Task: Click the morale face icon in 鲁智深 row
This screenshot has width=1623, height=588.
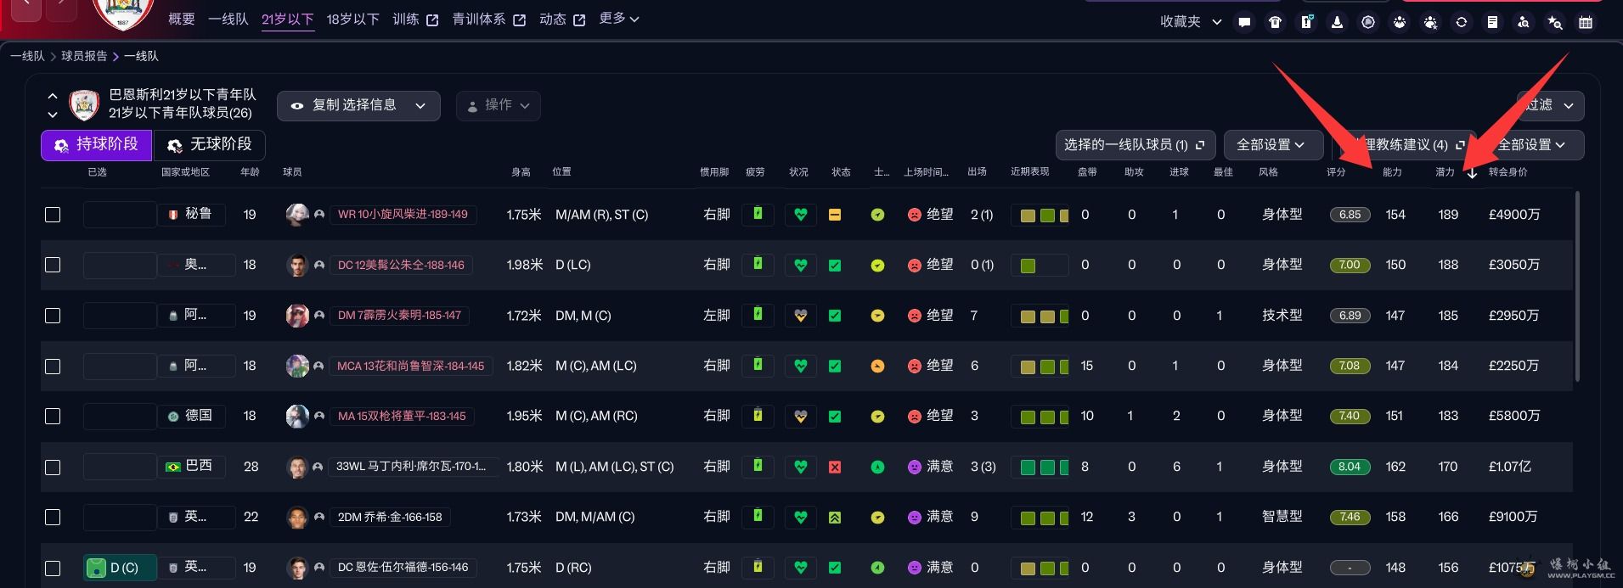Action: point(914,366)
